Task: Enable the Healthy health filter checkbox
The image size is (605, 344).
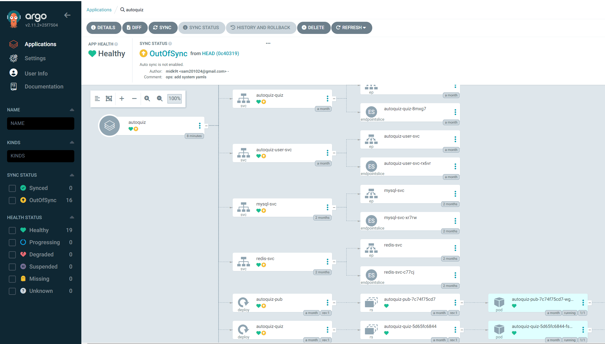Action: click(12, 230)
